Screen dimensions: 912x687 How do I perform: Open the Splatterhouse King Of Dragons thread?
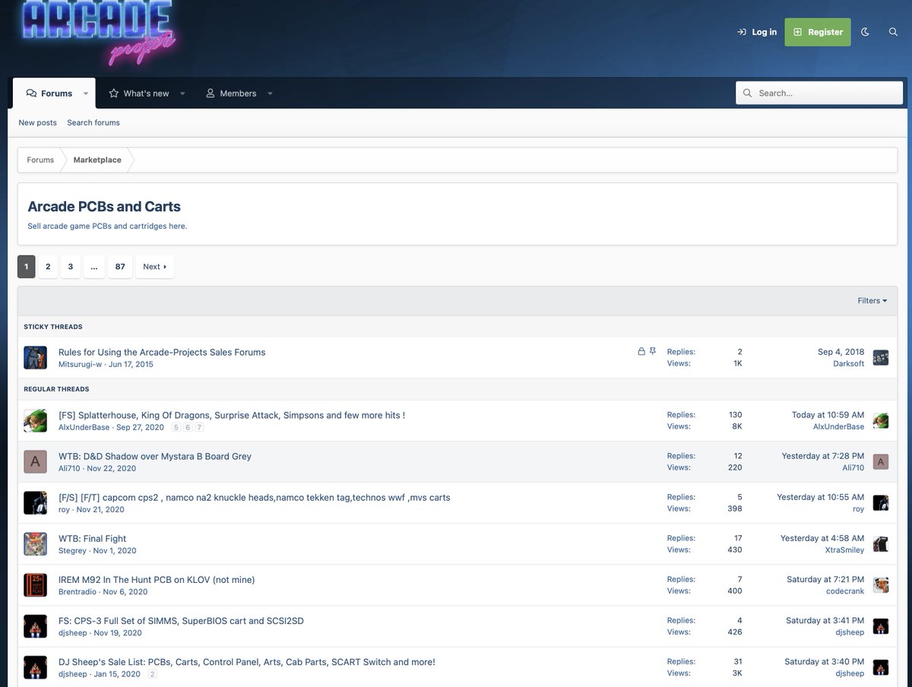click(x=232, y=415)
